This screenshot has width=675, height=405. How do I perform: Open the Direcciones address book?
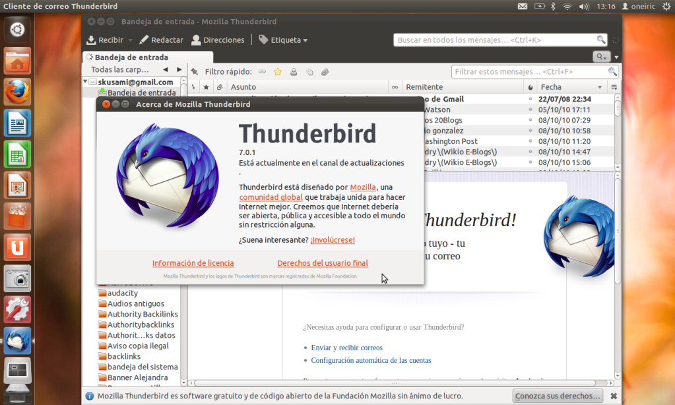(x=218, y=40)
